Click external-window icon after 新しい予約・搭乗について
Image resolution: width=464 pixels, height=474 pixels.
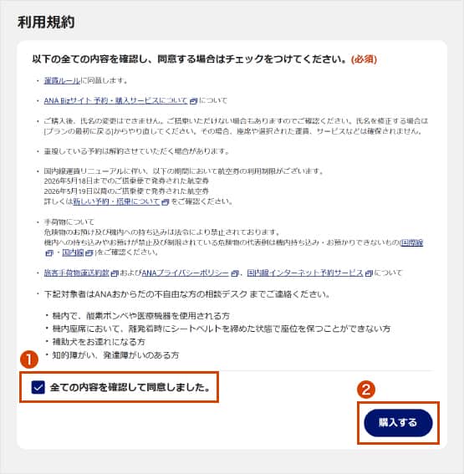tap(165, 201)
